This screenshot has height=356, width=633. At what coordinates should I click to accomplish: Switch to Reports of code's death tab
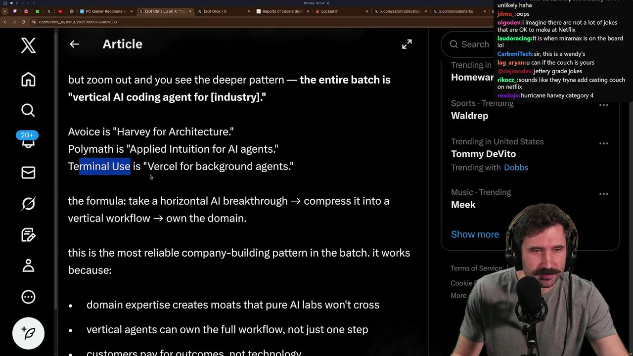click(282, 11)
